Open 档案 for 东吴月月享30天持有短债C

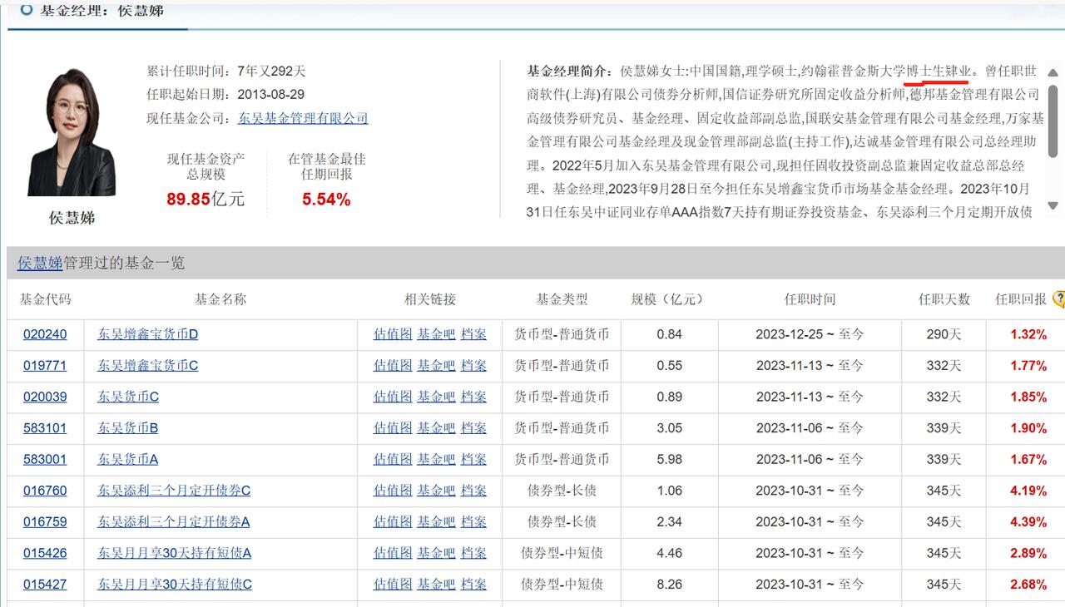pos(473,585)
